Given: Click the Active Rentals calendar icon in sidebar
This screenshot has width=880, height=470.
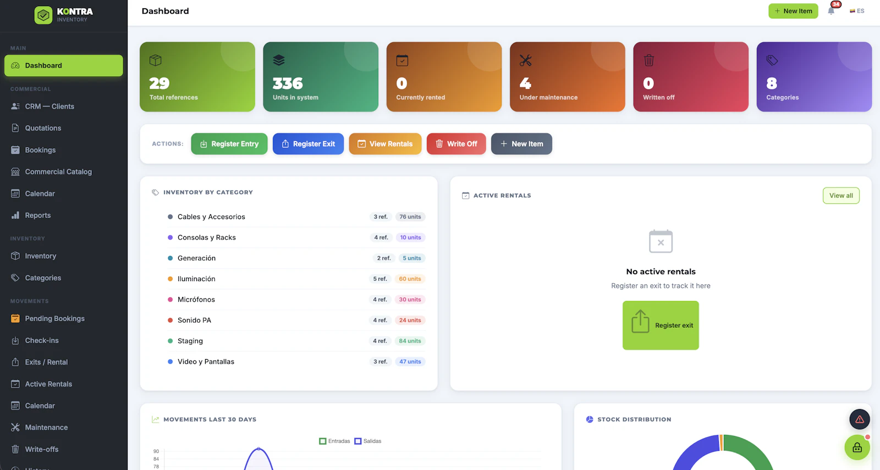Looking at the screenshot, I should pyautogui.click(x=15, y=384).
